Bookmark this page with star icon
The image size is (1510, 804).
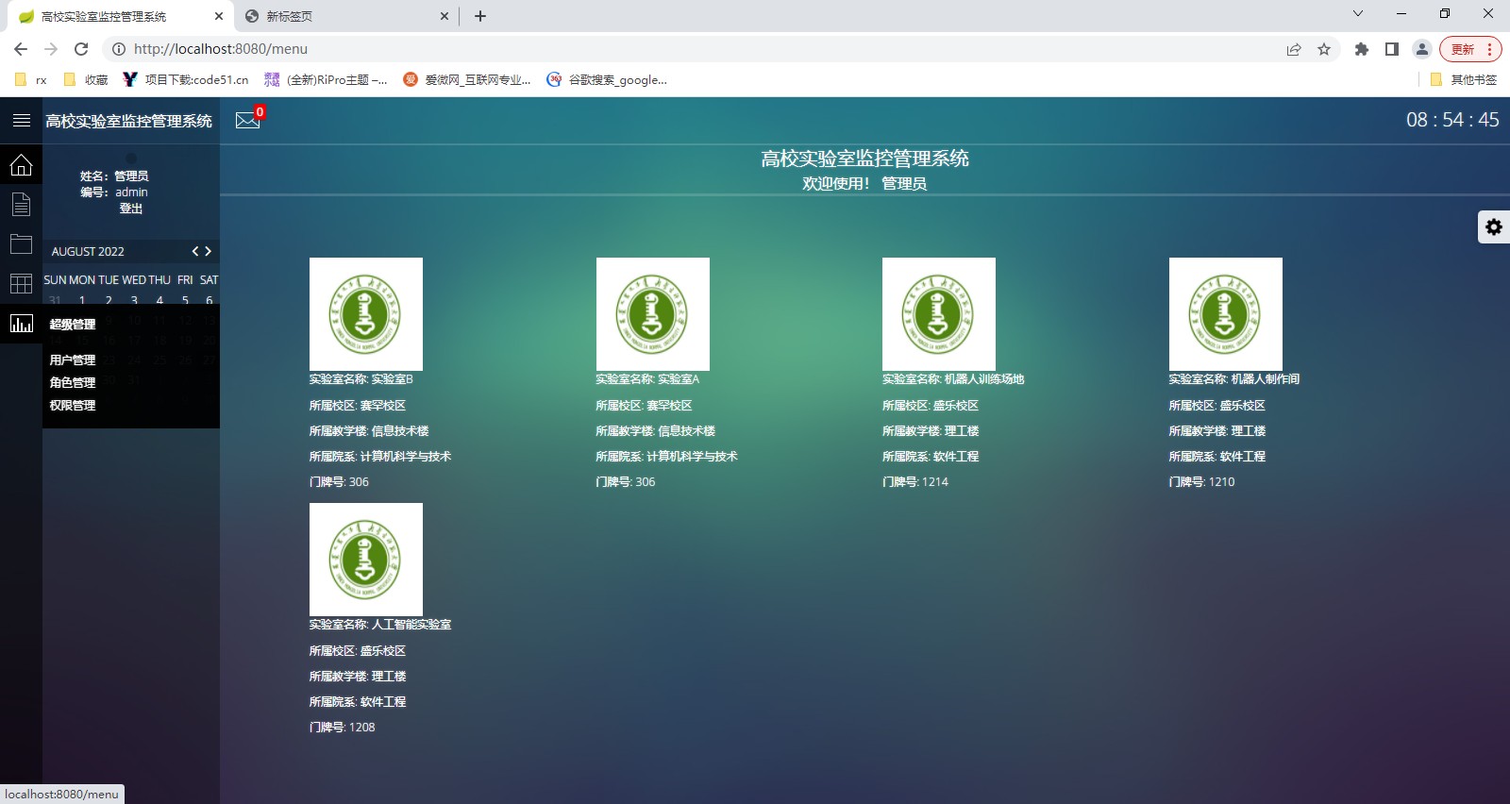tap(1324, 49)
